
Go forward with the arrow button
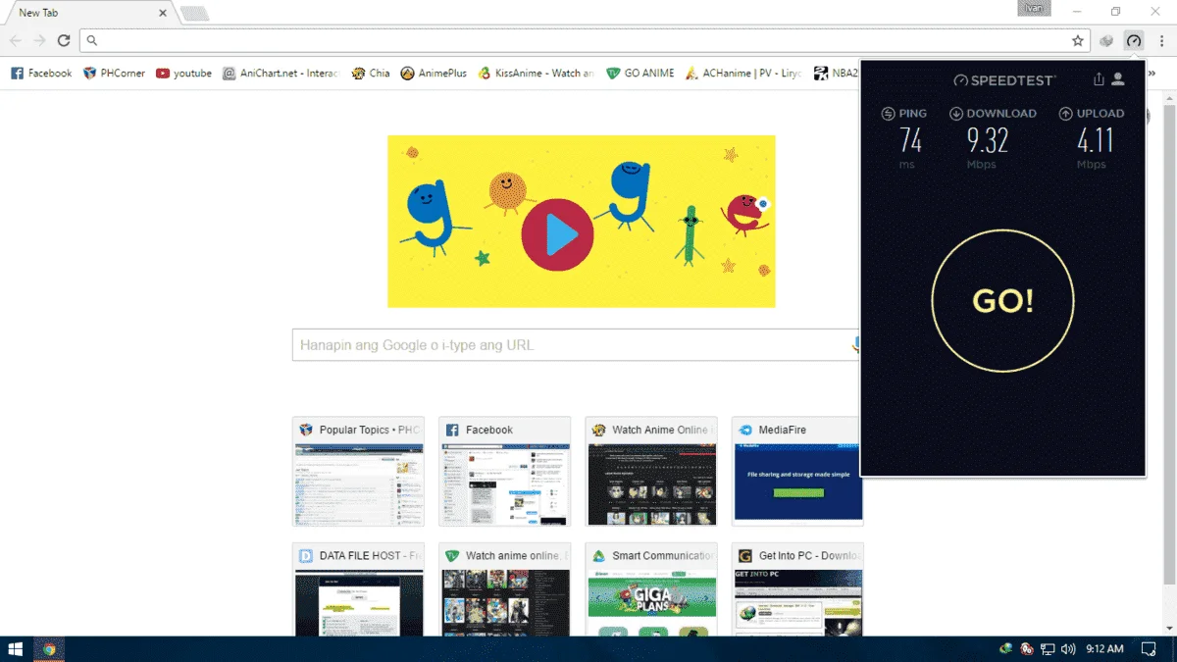coord(39,40)
